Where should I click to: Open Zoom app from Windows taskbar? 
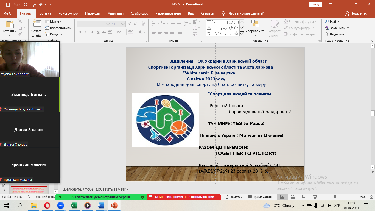tap(60, 206)
